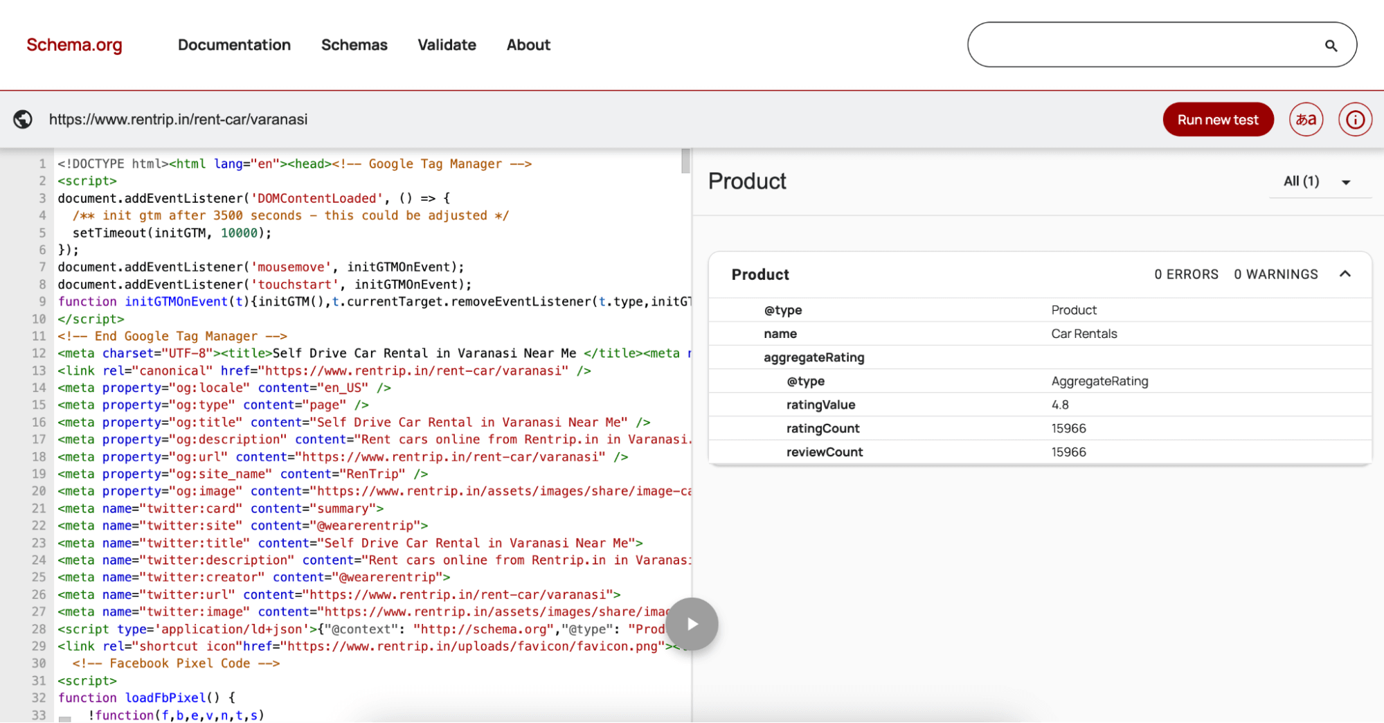Click code line 28 ld+json script
The image size is (1384, 723).
(361, 629)
